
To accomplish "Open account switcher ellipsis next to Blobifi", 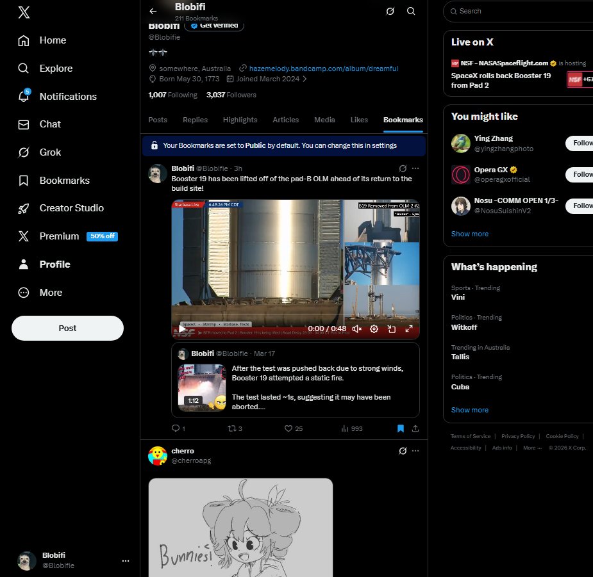I will click(x=126, y=561).
